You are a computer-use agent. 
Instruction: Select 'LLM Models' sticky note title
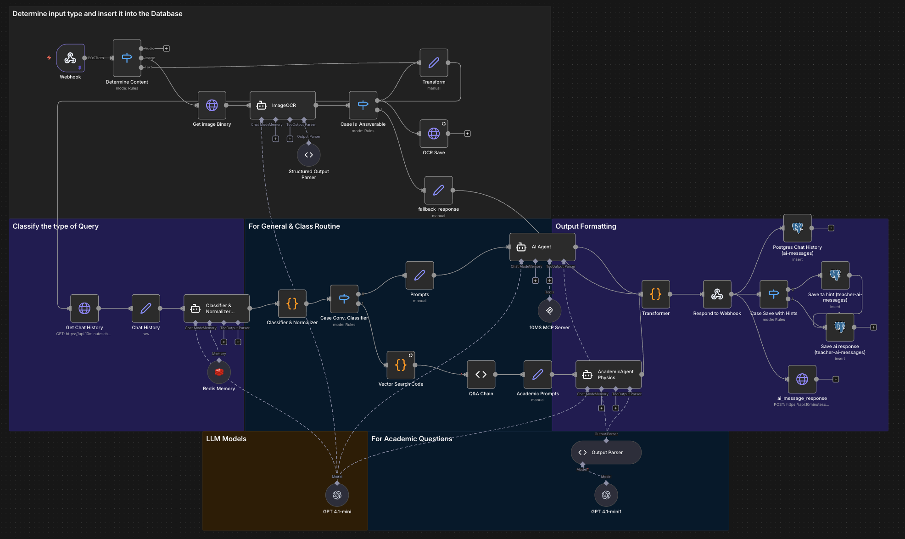(x=226, y=439)
